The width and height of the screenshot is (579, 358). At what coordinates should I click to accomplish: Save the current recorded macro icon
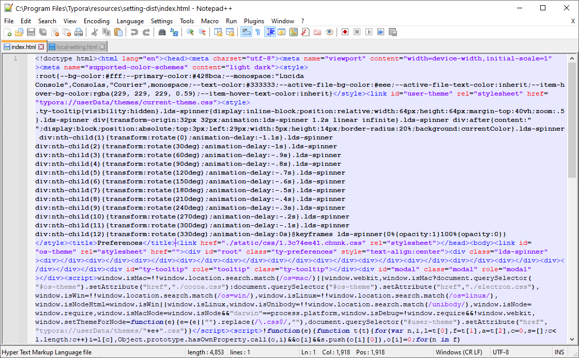[393, 32]
